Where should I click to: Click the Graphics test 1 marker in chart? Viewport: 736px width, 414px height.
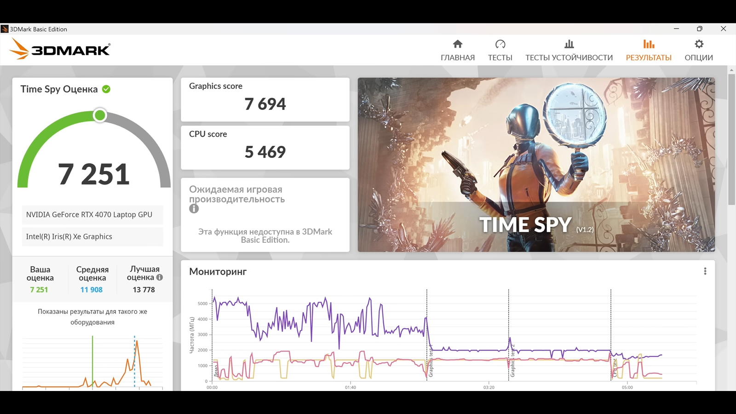431,363
